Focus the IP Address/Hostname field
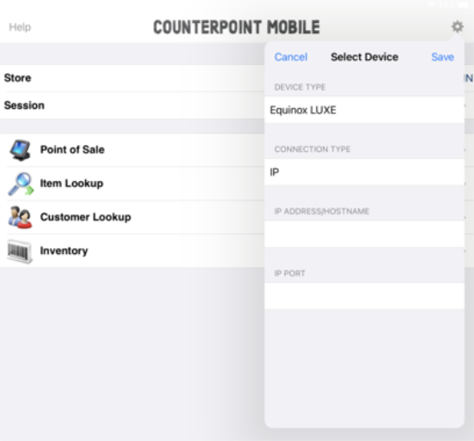This screenshot has height=441, width=474. tap(364, 234)
